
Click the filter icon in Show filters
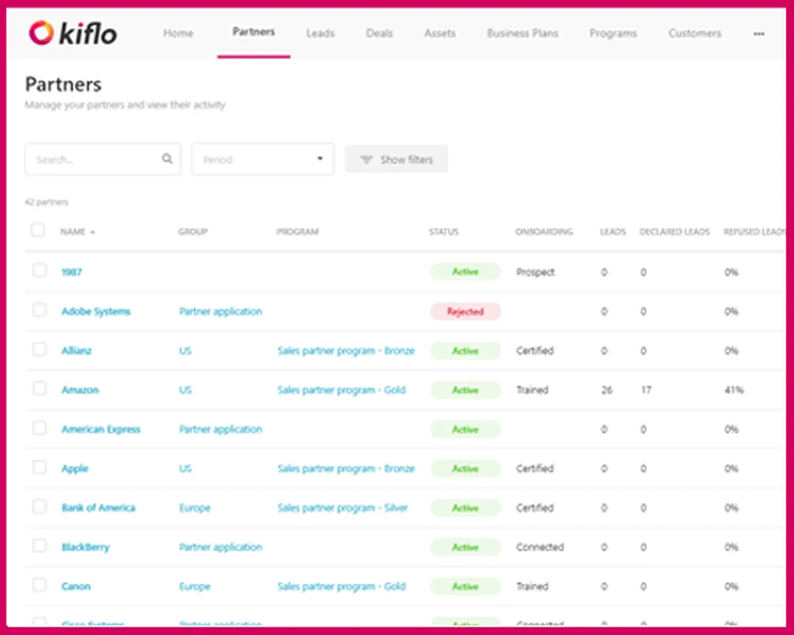[366, 159]
